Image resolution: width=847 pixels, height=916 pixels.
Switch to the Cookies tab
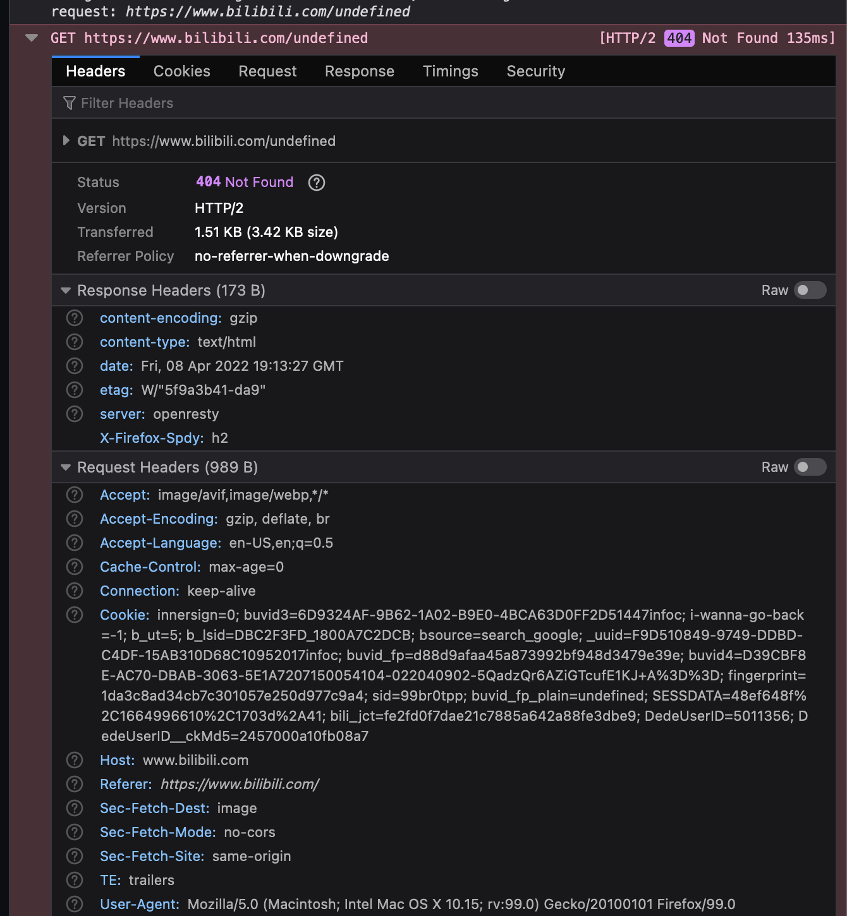[181, 71]
